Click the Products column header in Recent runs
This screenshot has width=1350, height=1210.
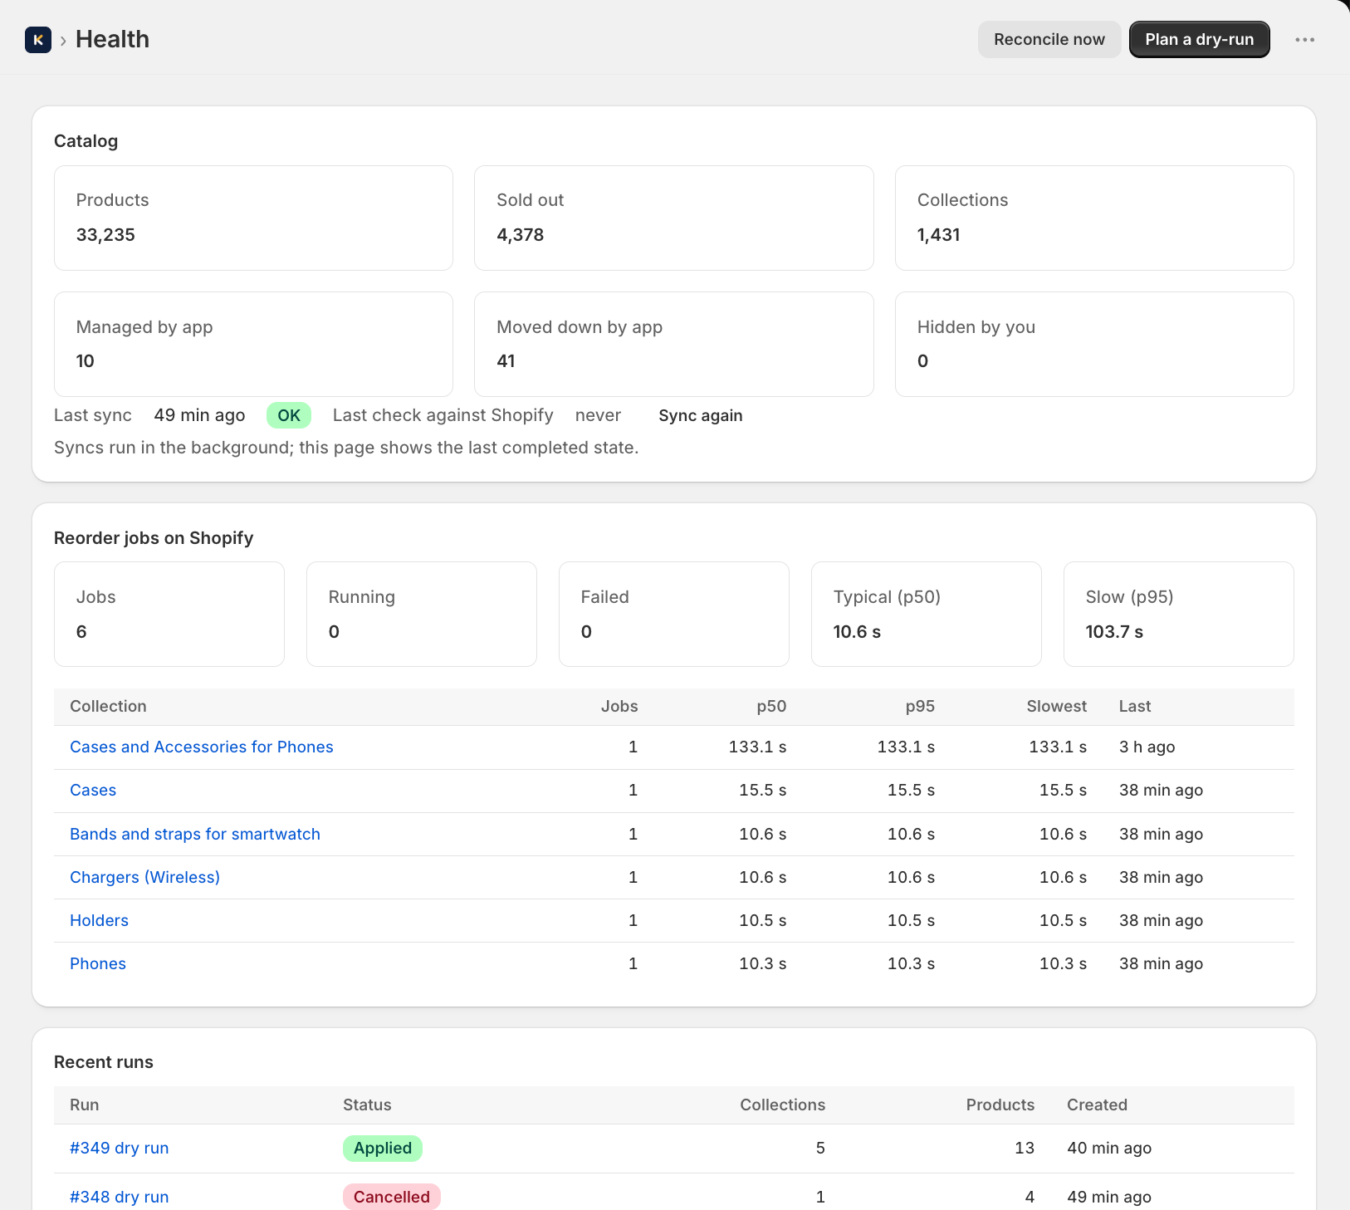pos(1000,1105)
